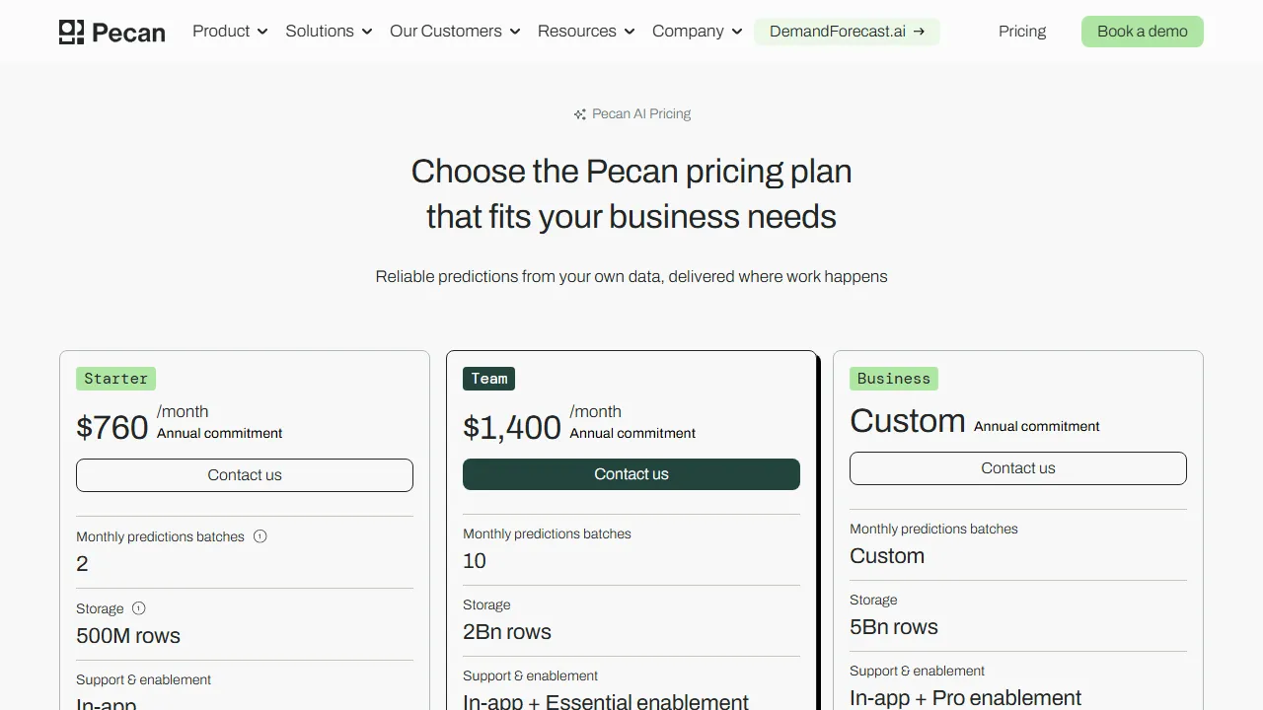
Task: Expand the Our Customers menu chevron
Action: pyautogui.click(x=515, y=32)
